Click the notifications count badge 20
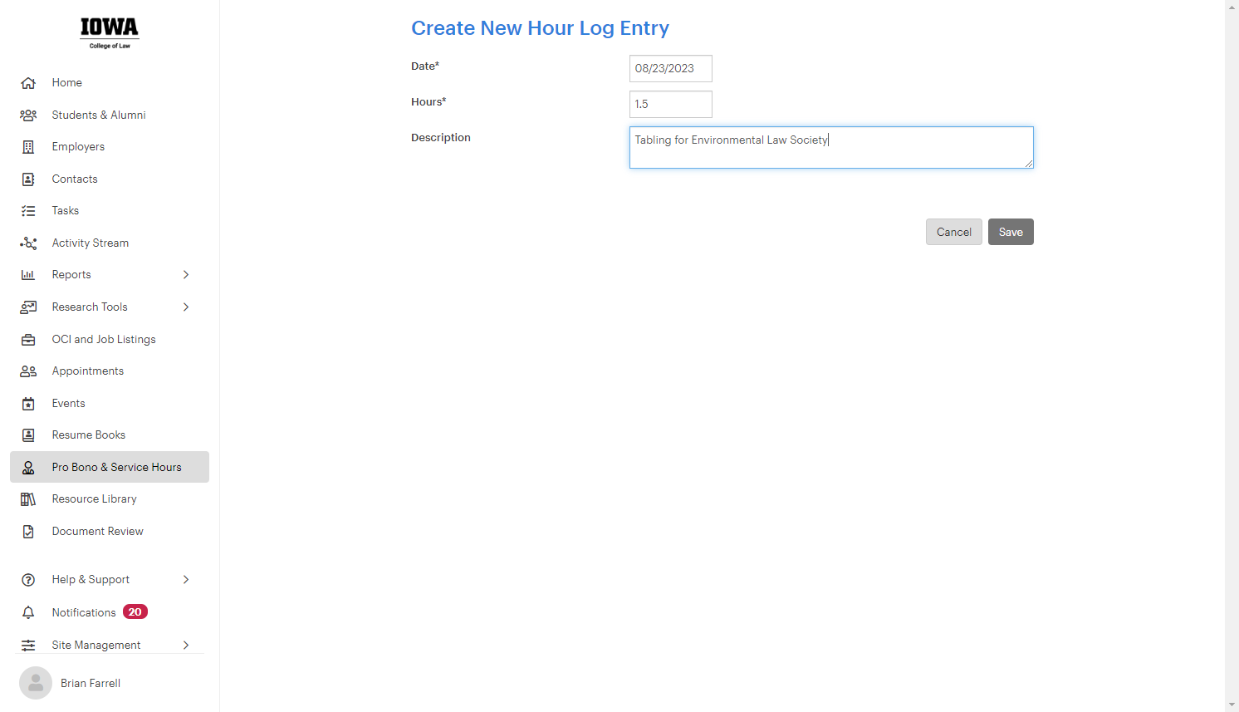 (135, 612)
